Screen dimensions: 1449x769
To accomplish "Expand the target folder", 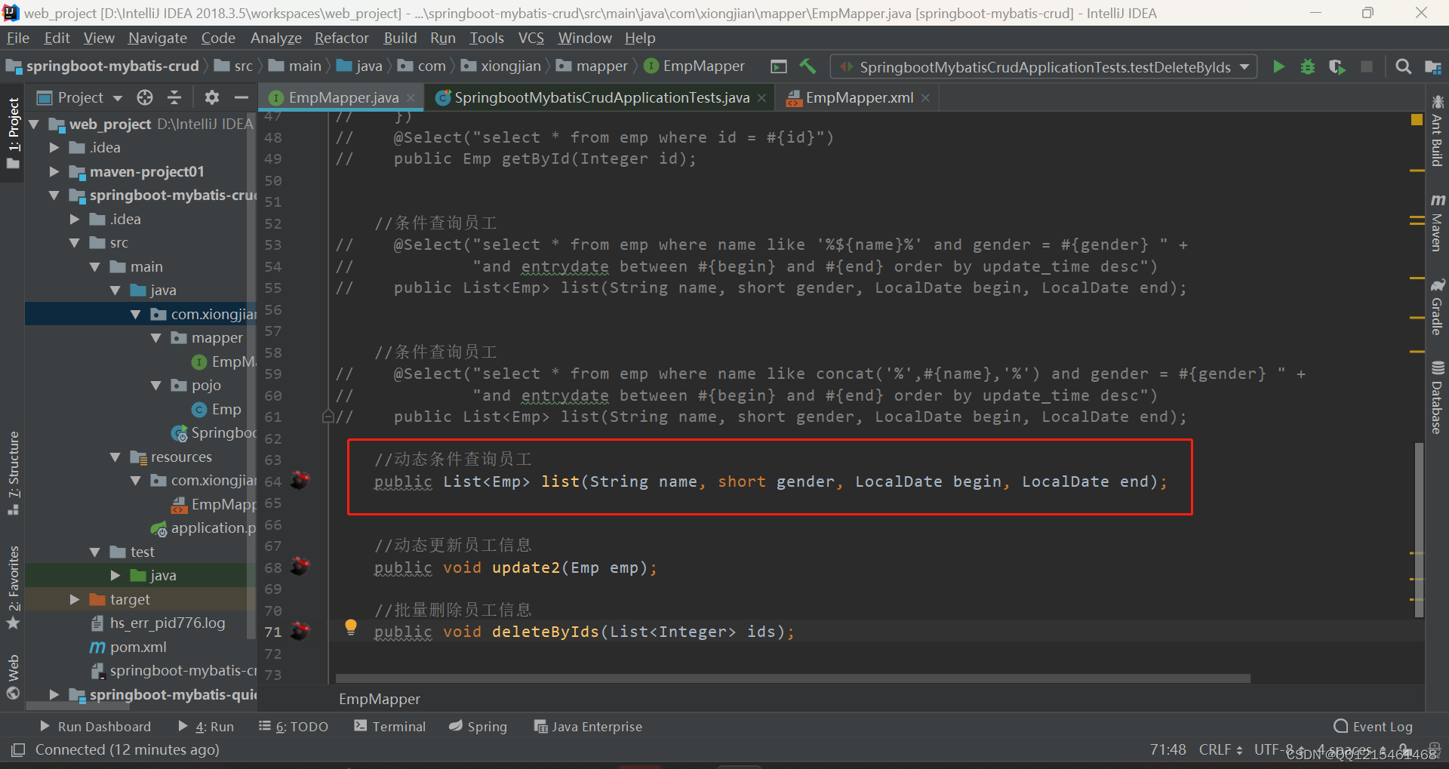I will (74, 599).
